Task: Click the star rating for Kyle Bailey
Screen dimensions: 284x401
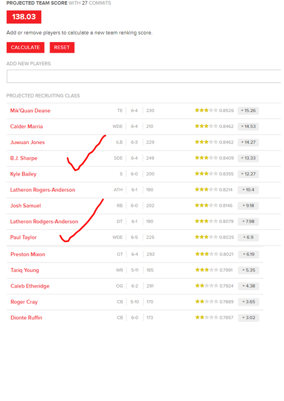Action: click(x=206, y=174)
